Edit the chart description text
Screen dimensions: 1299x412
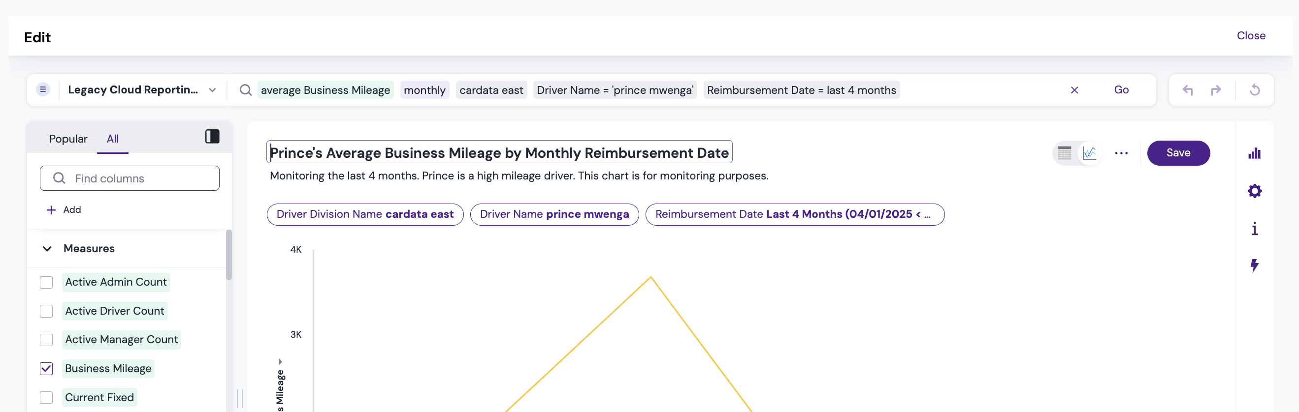[x=519, y=176]
